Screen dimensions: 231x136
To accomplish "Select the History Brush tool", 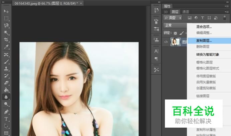I will [x=6, y=76].
